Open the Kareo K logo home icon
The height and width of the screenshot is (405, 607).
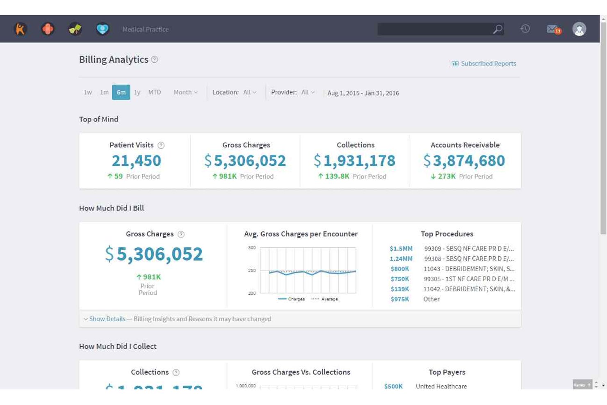point(20,29)
